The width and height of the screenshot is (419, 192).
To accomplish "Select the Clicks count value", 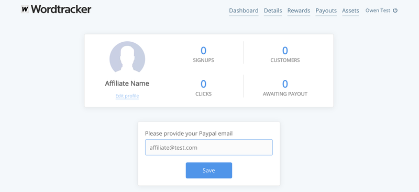I will [203, 84].
